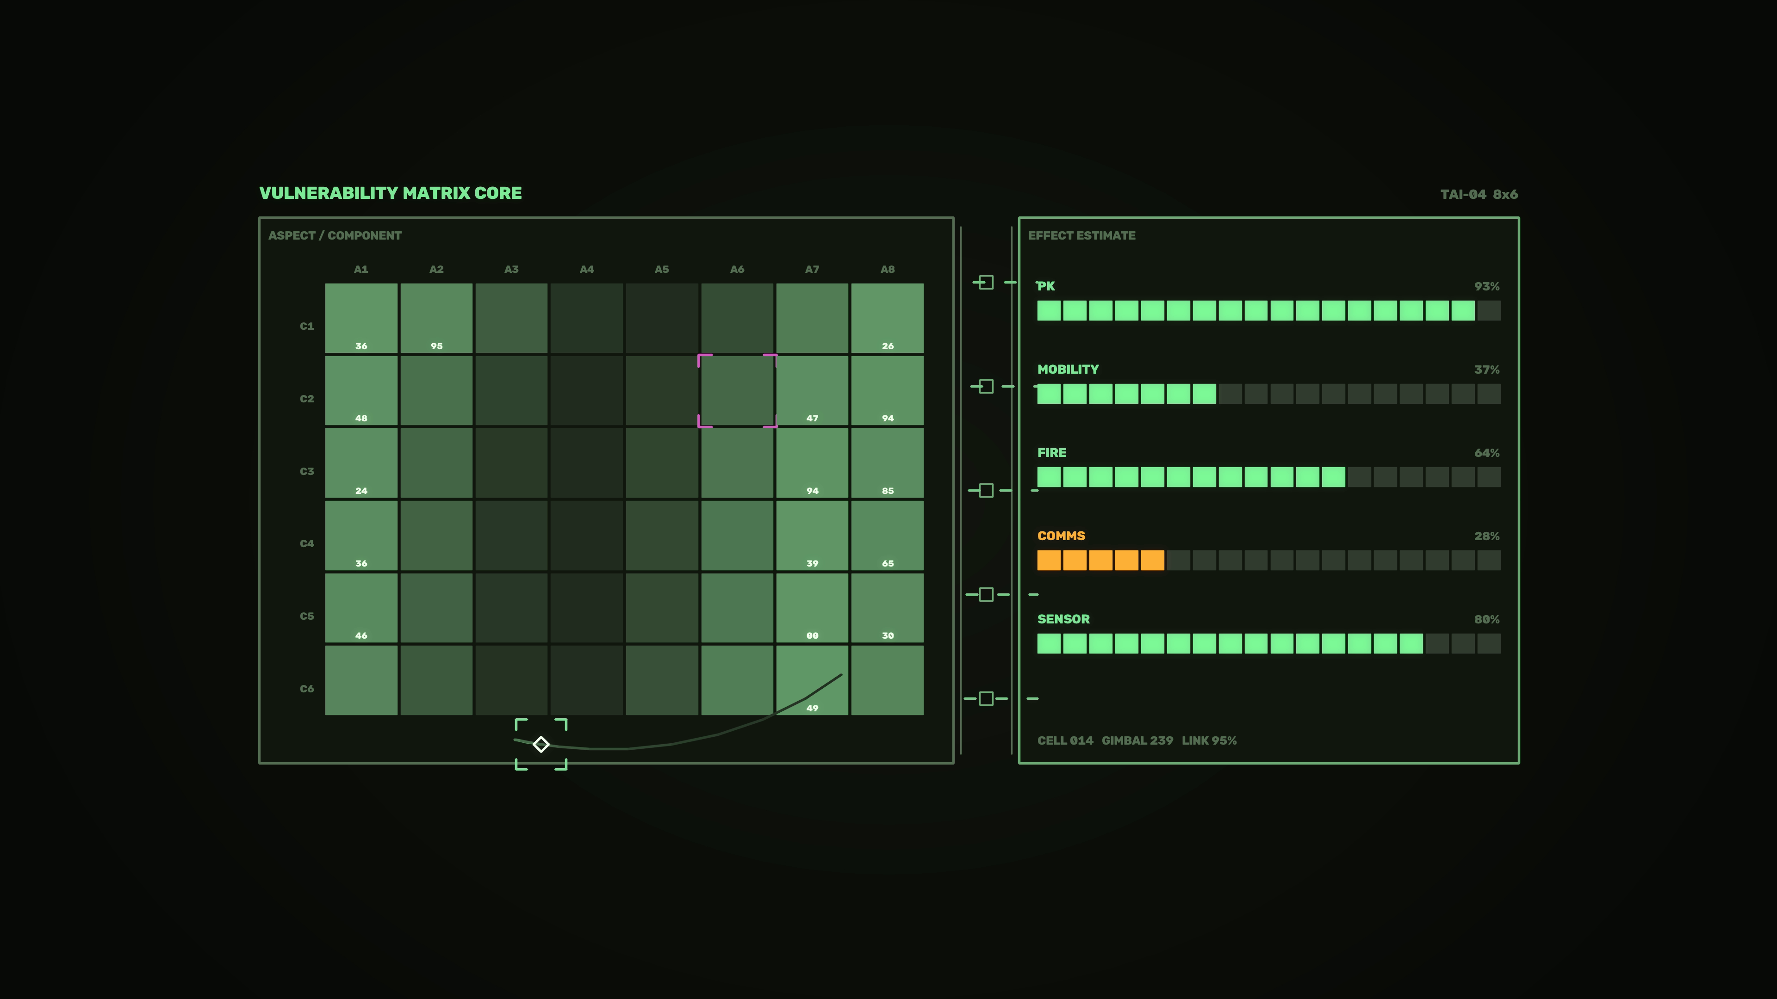Click the C1 row label
1777x999 pixels.
[307, 326]
